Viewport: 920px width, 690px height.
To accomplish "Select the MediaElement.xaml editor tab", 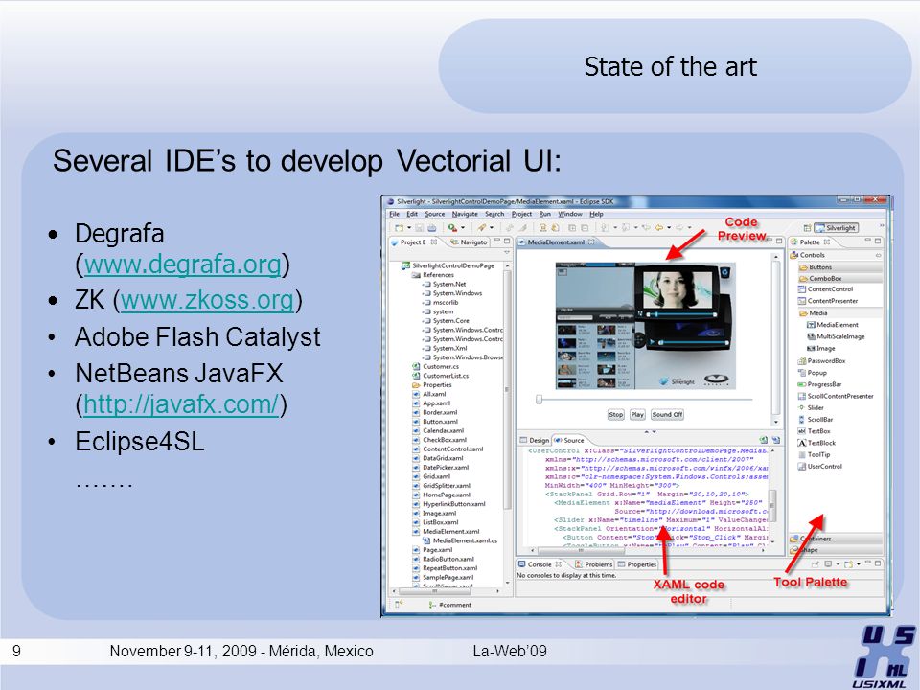I will (x=556, y=241).
